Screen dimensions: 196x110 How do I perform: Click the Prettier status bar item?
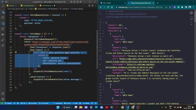[86, 103]
